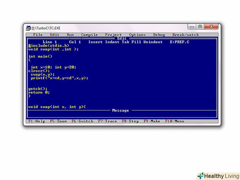
Task: Open the Debug menu
Action: click(159, 35)
